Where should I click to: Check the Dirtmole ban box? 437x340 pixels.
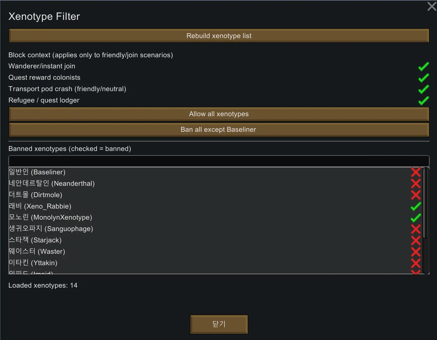tap(416, 195)
